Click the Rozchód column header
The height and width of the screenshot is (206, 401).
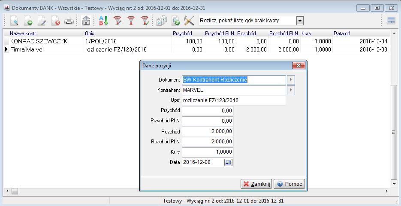252,33
